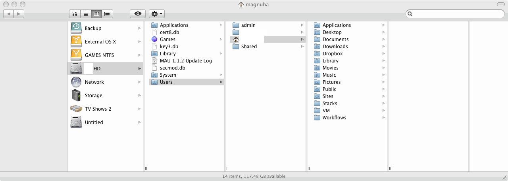Viewport: 508px width, 181px height.
Task: Expand Backup drive disclosure arrow
Action: click(139, 28)
